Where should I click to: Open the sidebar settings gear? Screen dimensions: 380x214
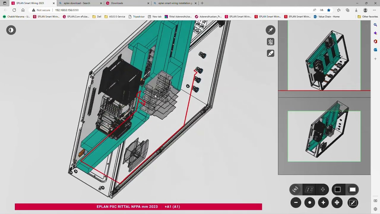click(x=375, y=209)
